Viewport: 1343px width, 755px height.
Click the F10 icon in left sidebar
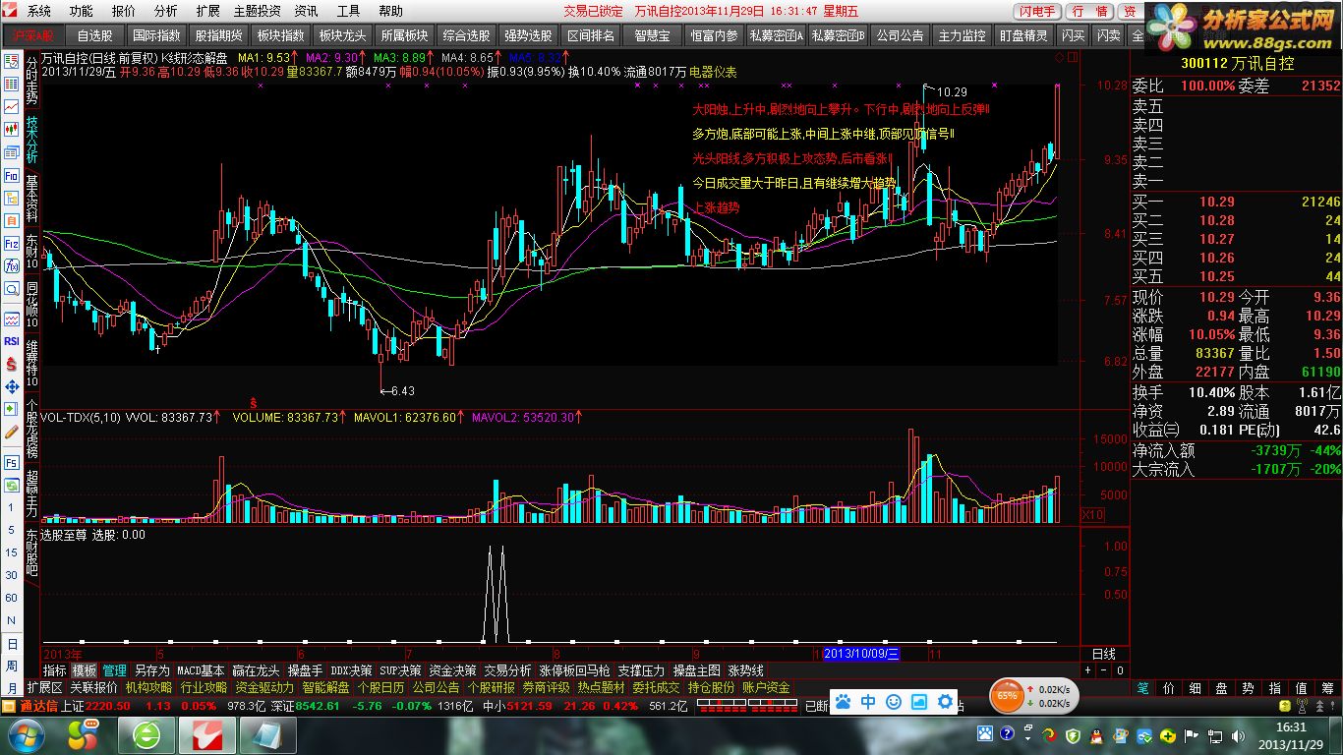[12, 175]
